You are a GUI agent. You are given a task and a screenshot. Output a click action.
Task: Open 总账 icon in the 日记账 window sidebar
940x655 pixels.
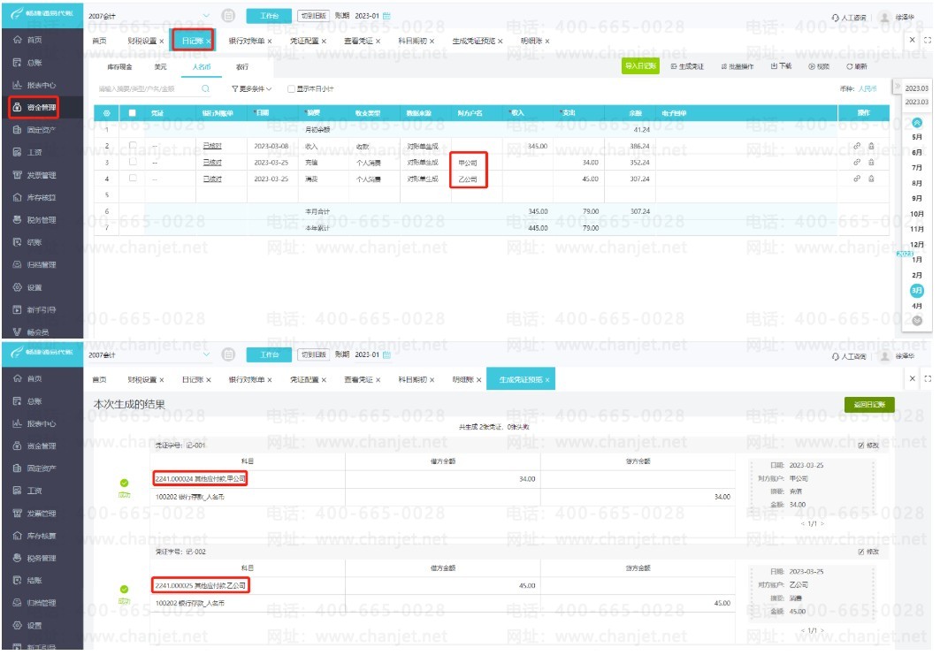[x=18, y=63]
